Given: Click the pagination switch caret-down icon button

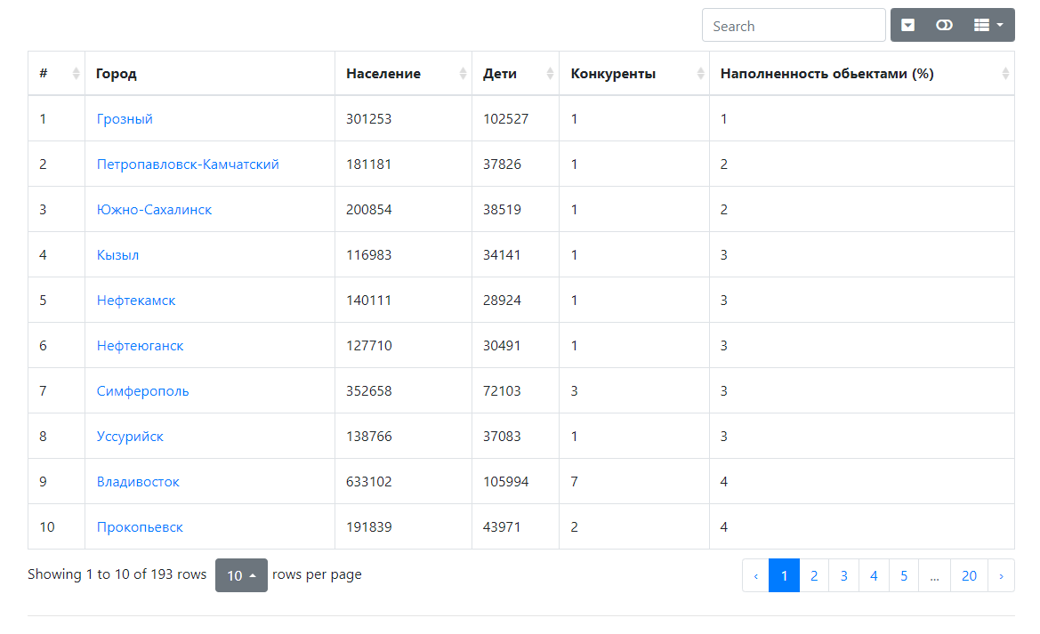Looking at the screenshot, I should click(908, 25).
